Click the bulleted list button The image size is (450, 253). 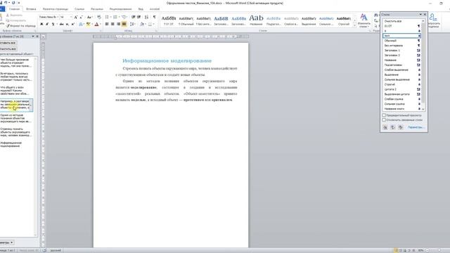(x=107, y=17)
